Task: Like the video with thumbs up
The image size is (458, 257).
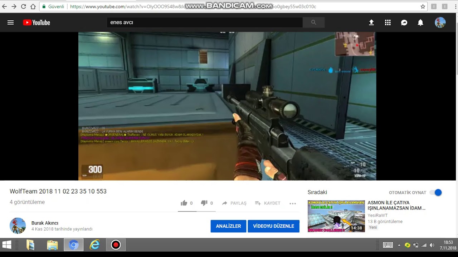Action: click(x=184, y=203)
